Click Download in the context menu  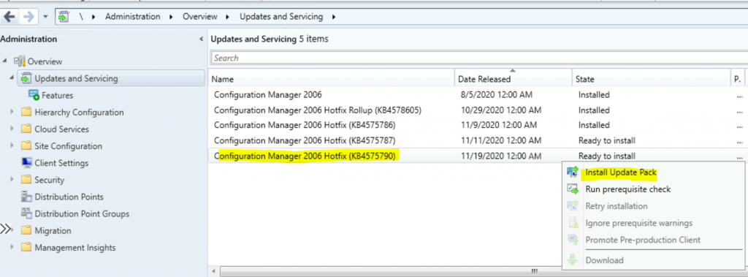tap(604, 260)
